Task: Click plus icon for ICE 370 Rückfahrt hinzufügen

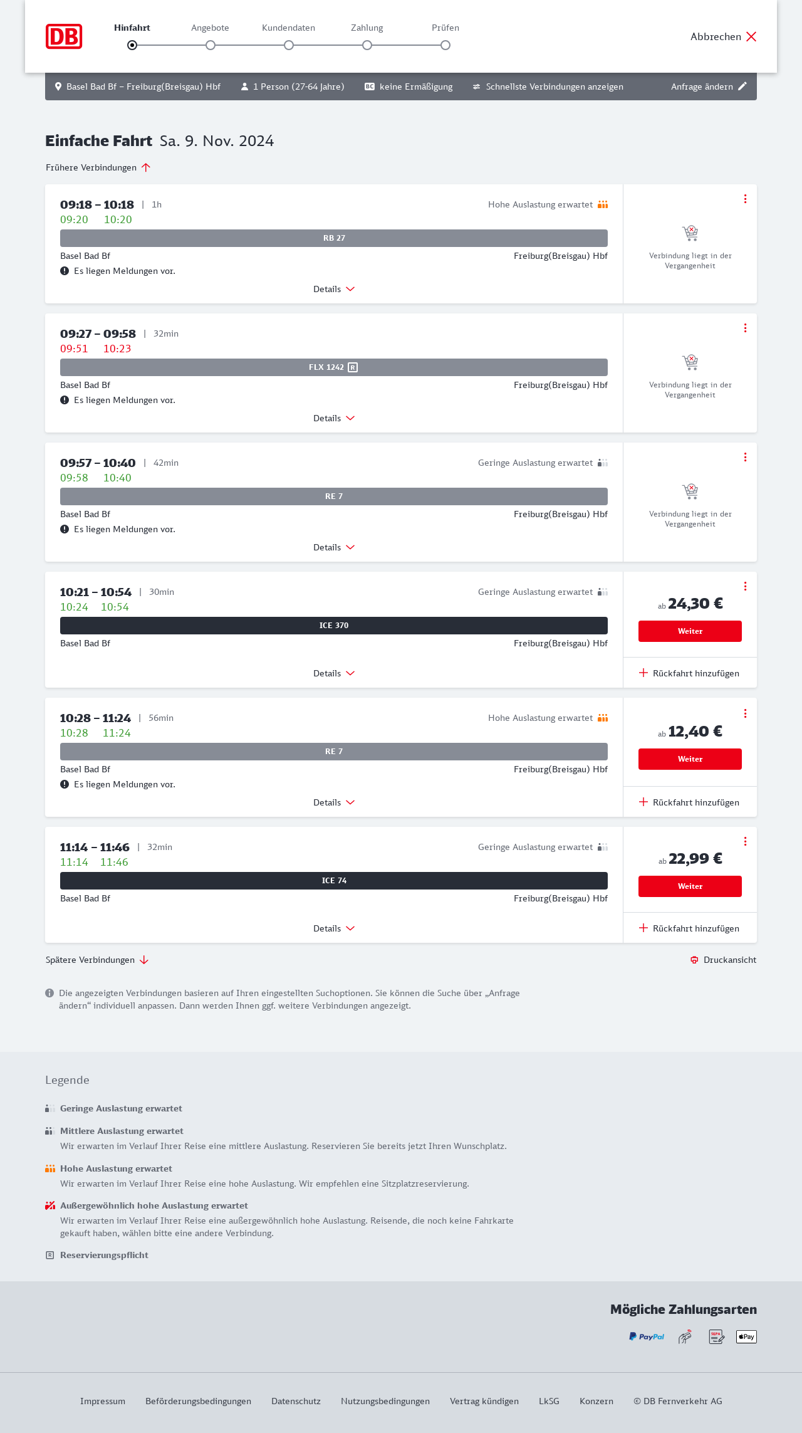Action: tap(643, 673)
